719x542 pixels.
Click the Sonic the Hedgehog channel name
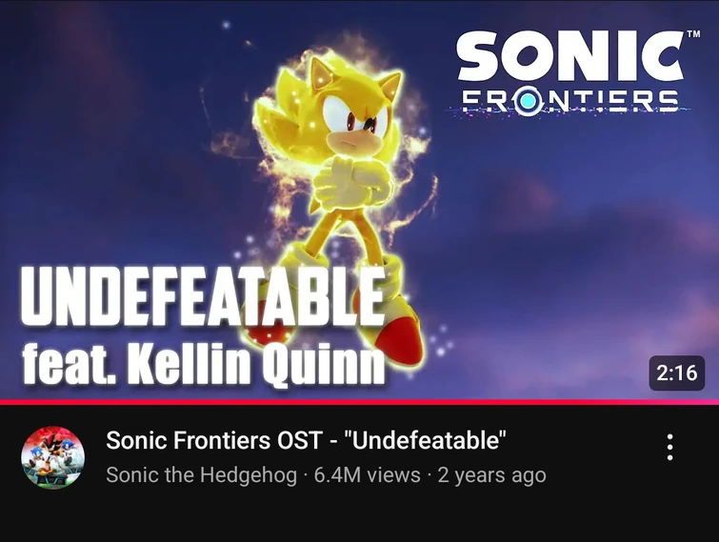pyautogui.click(x=201, y=475)
